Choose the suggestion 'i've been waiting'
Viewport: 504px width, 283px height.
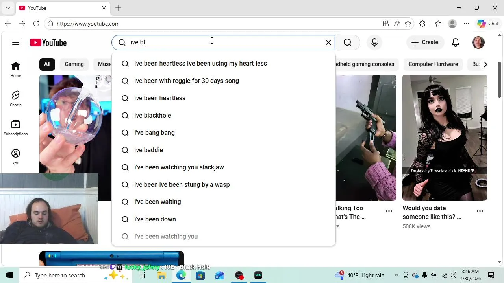tap(224, 202)
